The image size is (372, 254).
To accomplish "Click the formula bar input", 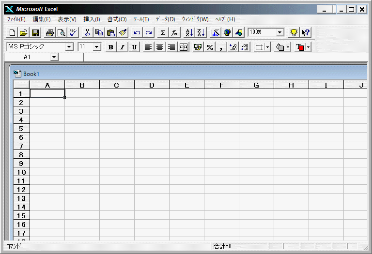I will point(225,57).
